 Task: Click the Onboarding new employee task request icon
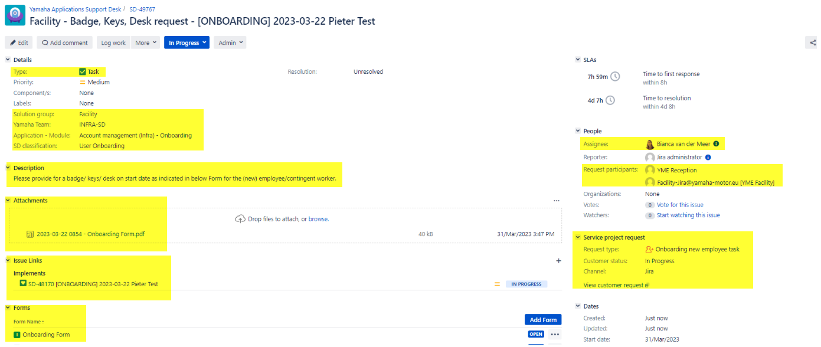pyautogui.click(x=649, y=249)
